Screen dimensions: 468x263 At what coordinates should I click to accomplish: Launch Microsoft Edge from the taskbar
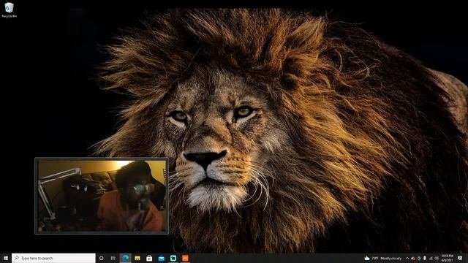point(125,258)
